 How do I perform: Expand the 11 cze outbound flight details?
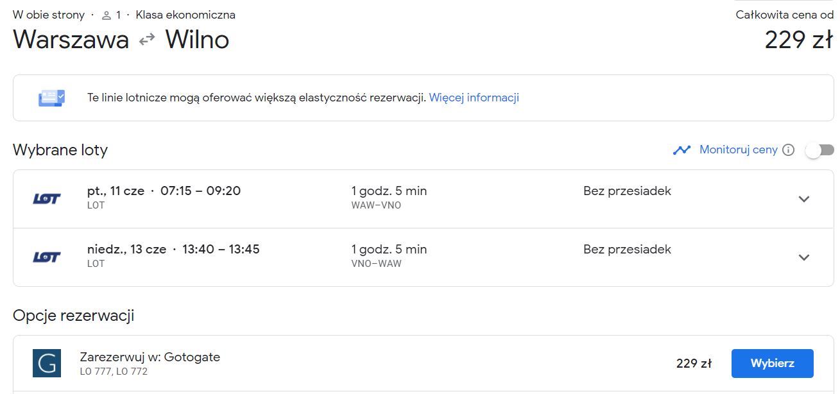click(x=803, y=199)
